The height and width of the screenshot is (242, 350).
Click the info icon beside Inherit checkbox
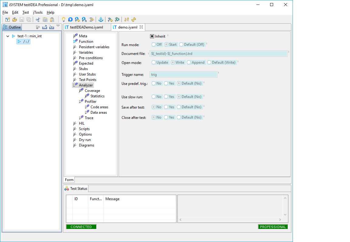coord(168,35)
